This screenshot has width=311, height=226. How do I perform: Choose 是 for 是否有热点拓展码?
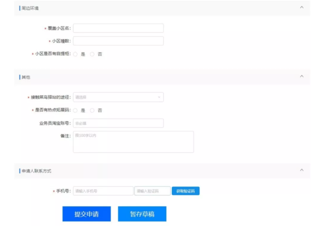point(75,110)
